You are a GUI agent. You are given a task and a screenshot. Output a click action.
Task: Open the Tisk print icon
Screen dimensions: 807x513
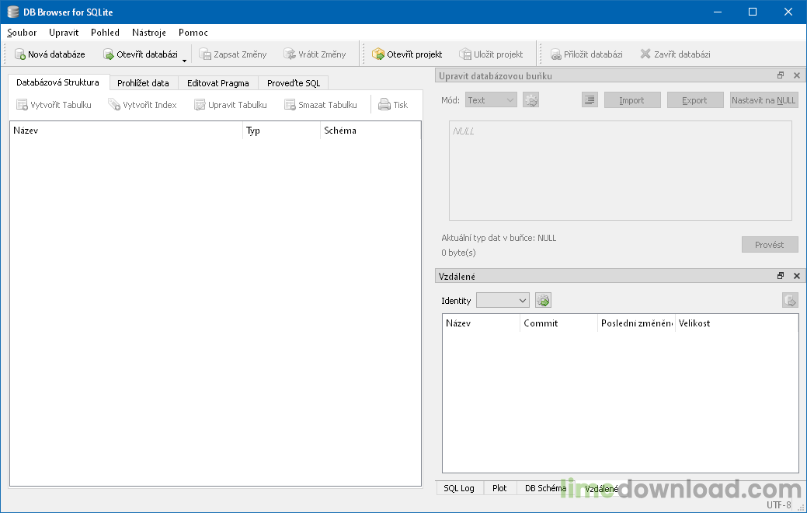click(x=385, y=104)
